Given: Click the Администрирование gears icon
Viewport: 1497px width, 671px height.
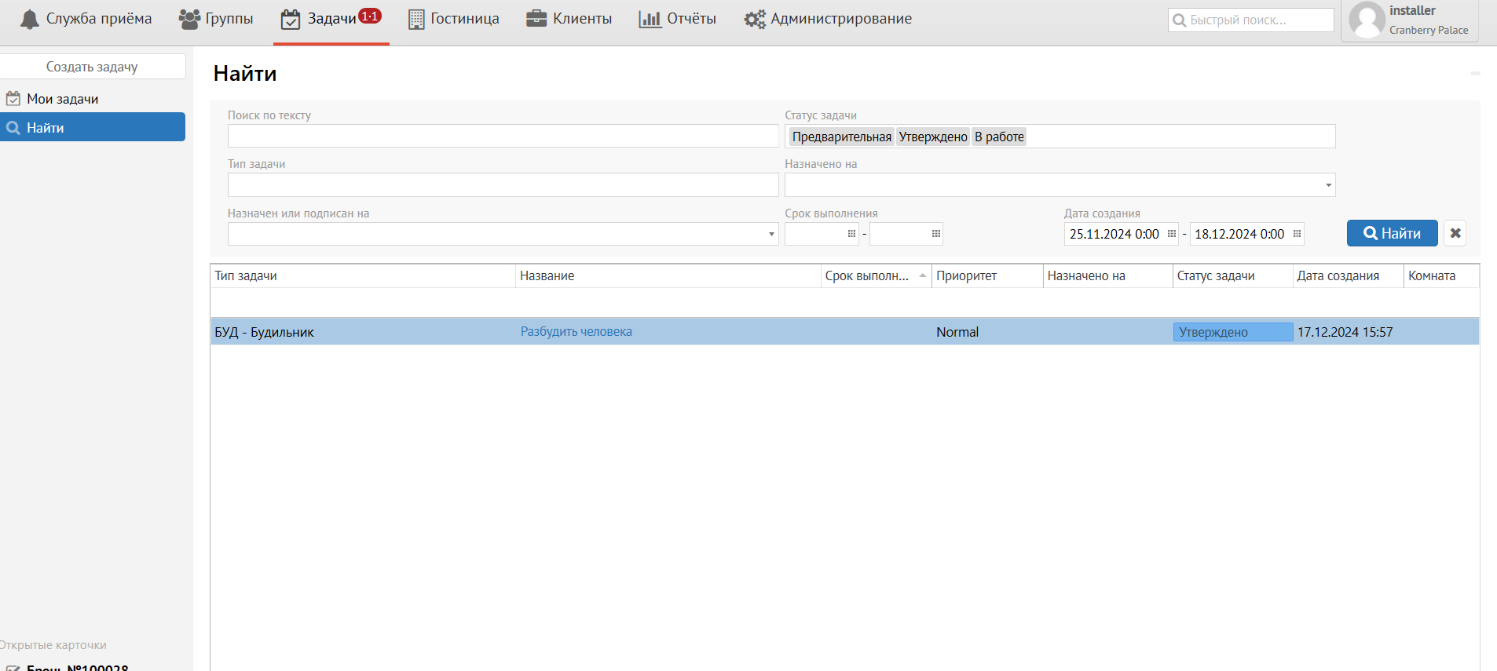Looking at the screenshot, I should tap(755, 20).
